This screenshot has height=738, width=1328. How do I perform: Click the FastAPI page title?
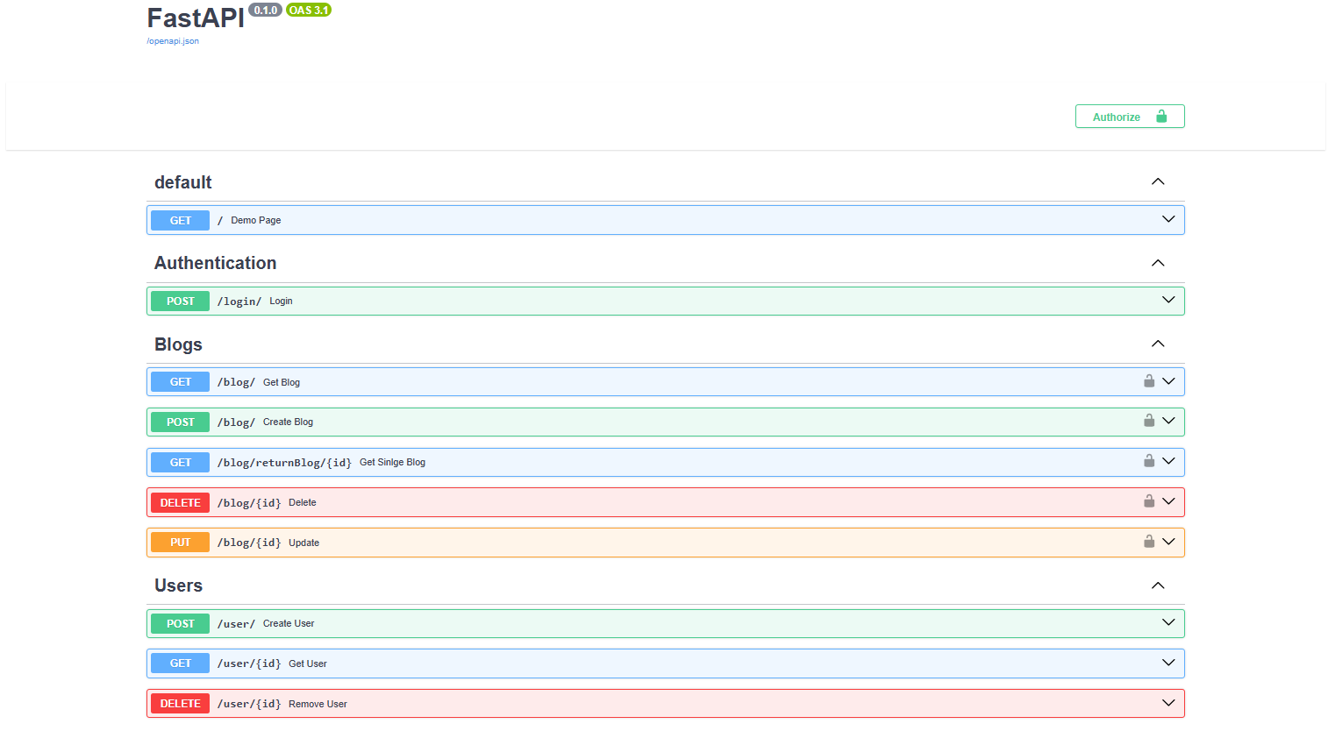coord(196,18)
